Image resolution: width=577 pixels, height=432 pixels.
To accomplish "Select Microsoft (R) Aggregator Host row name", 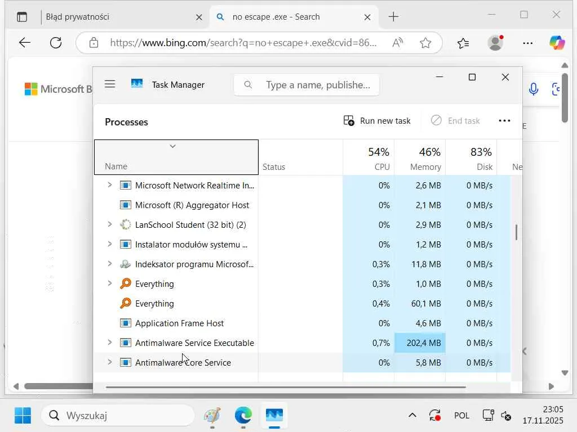I will pyautogui.click(x=192, y=205).
